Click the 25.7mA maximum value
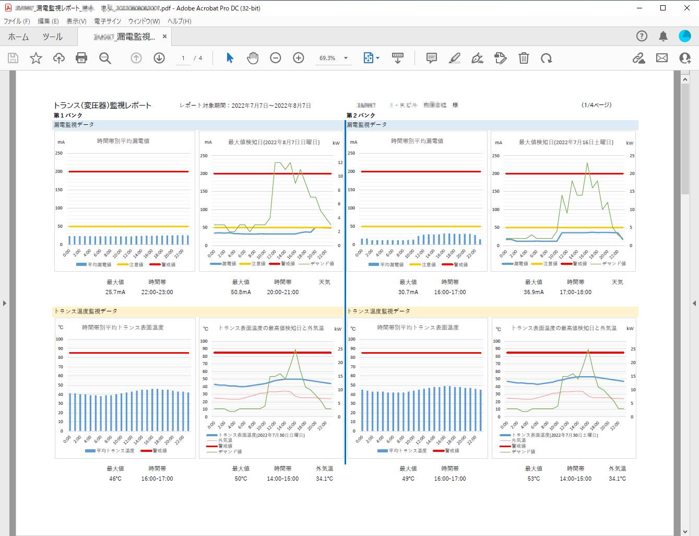Screen dimensions: 699x536 115,292
